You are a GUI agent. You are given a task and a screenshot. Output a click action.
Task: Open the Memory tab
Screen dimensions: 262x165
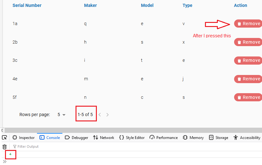click(193, 138)
